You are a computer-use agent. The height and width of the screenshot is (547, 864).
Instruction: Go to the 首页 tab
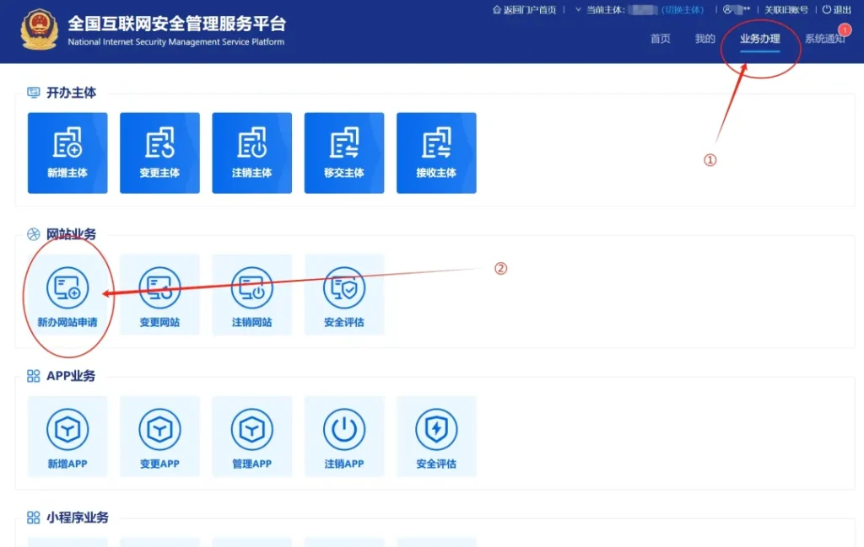(x=660, y=39)
